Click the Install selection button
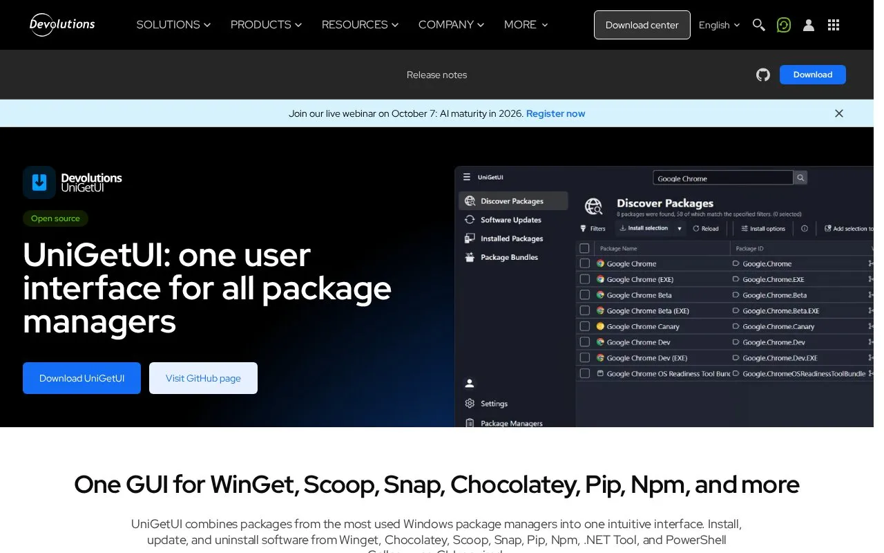 [x=644, y=229]
